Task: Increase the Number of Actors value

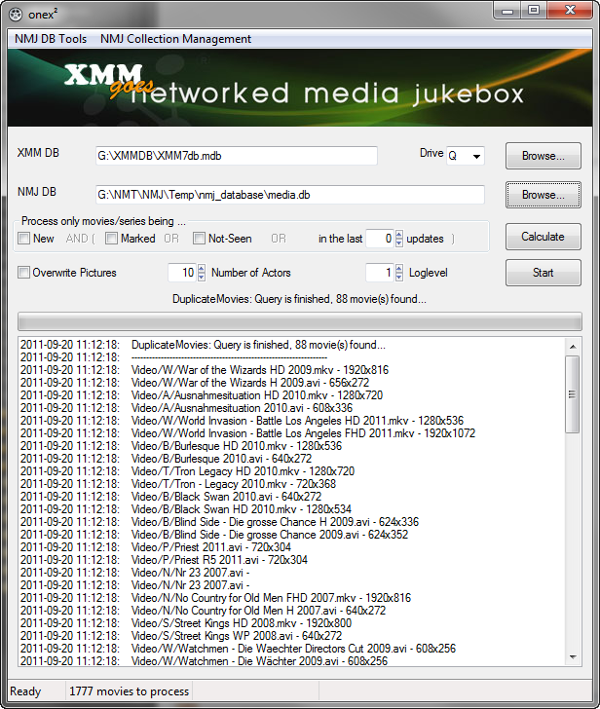Action: (x=202, y=268)
